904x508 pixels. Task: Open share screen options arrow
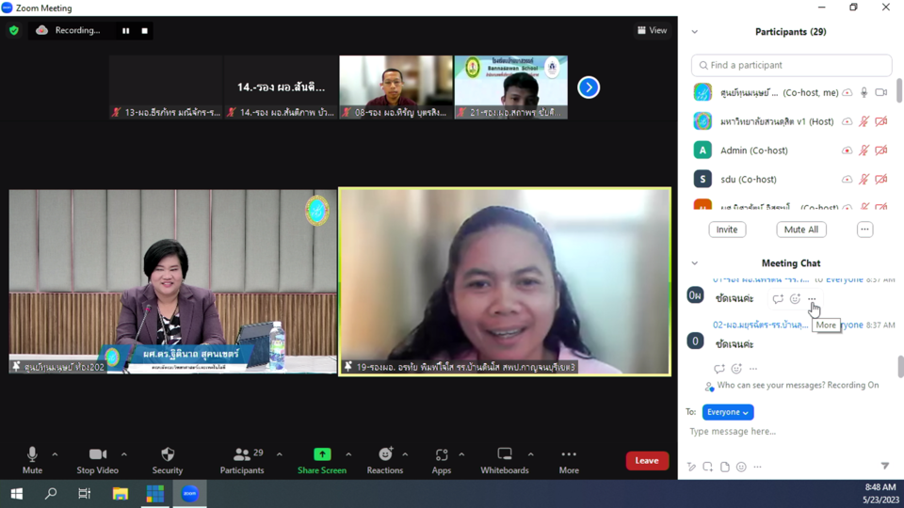(x=348, y=454)
